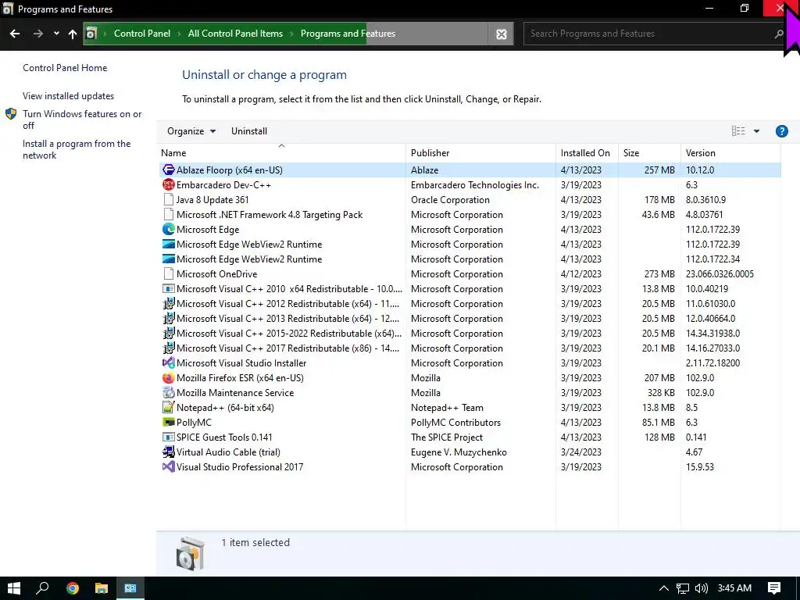The image size is (800, 600).
Task: Click the Microsoft Visual Studio Installer icon
Action: click(169, 362)
